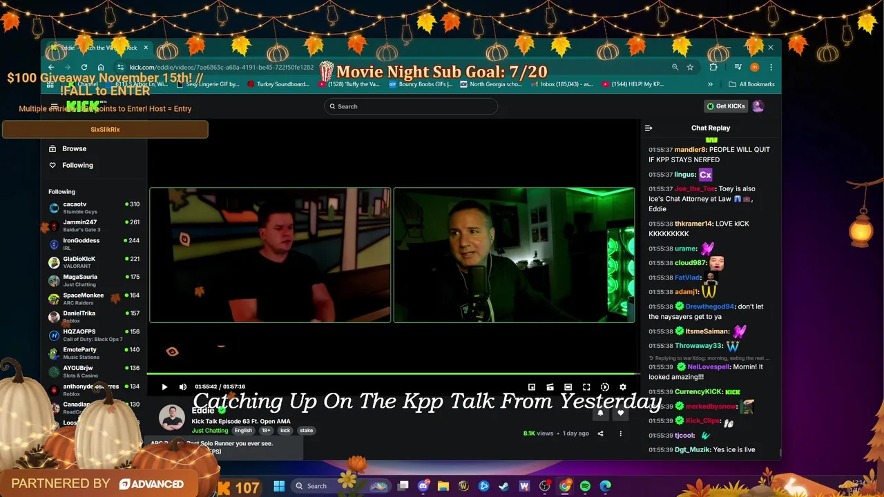Open Windows Start menu
Image resolution: width=884 pixels, height=497 pixels.
pos(279,486)
